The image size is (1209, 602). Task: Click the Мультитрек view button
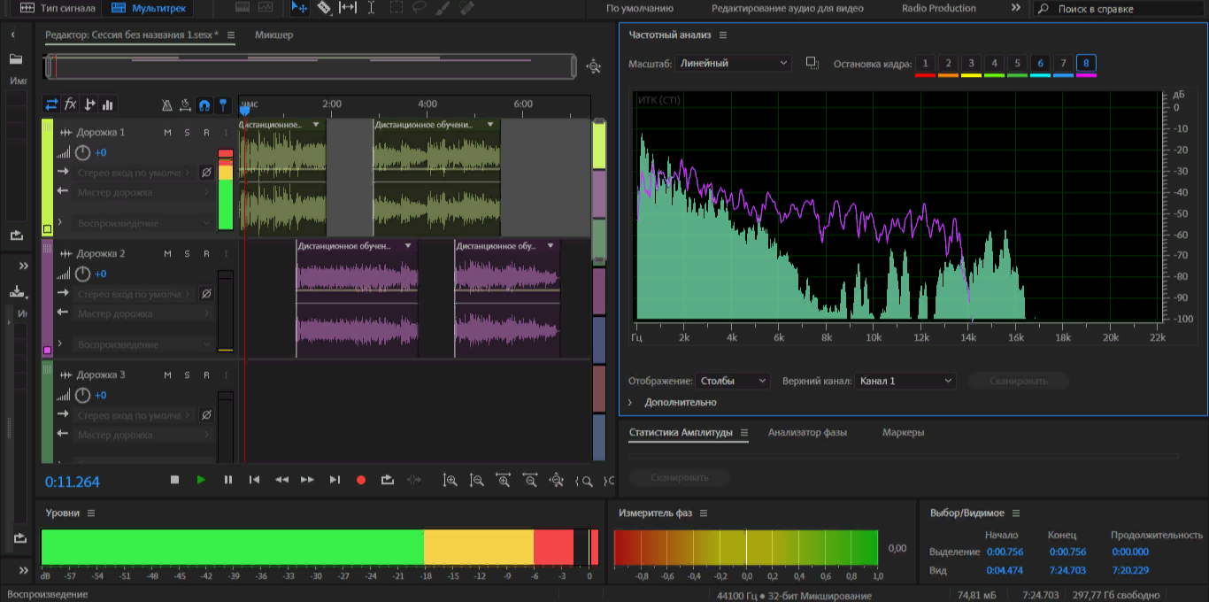149,8
